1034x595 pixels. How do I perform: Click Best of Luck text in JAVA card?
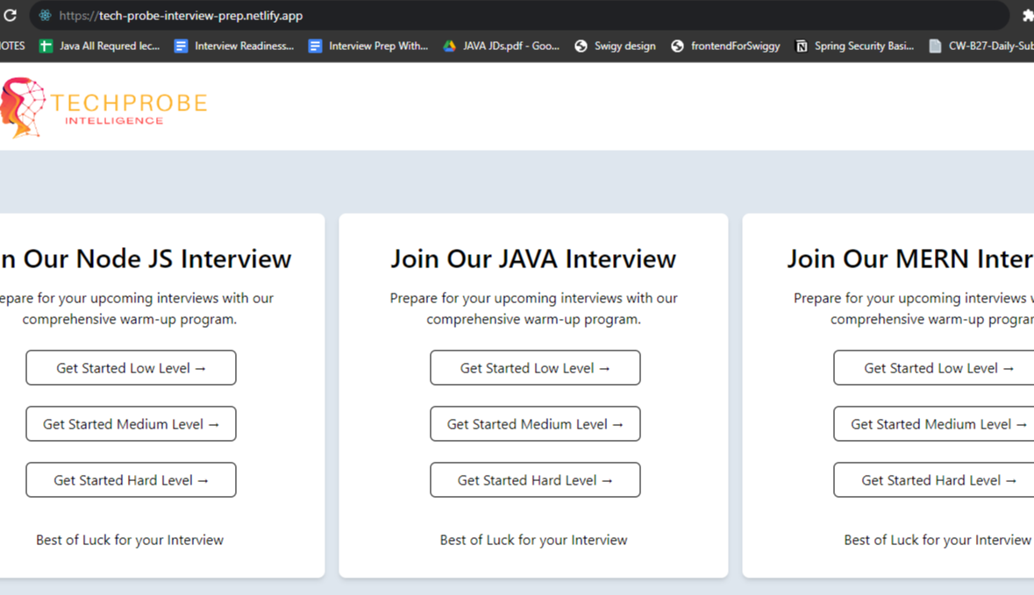point(533,540)
